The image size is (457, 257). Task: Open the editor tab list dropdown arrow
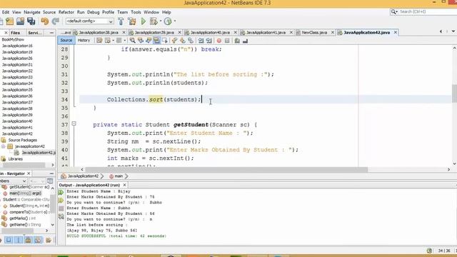click(x=453, y=31)
